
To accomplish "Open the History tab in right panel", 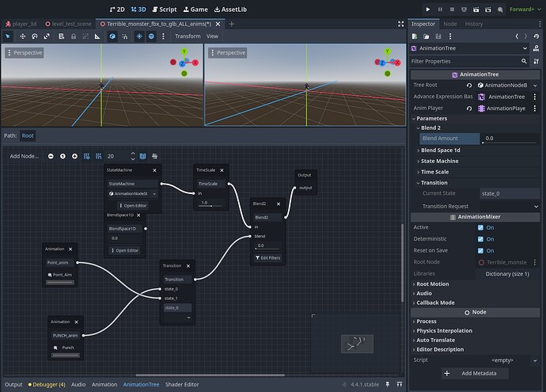I will [x=474, y=24].
